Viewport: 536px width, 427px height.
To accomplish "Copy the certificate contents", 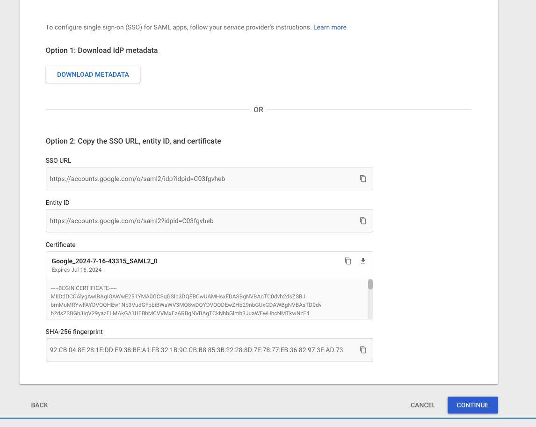I will (x=348, y=261).
